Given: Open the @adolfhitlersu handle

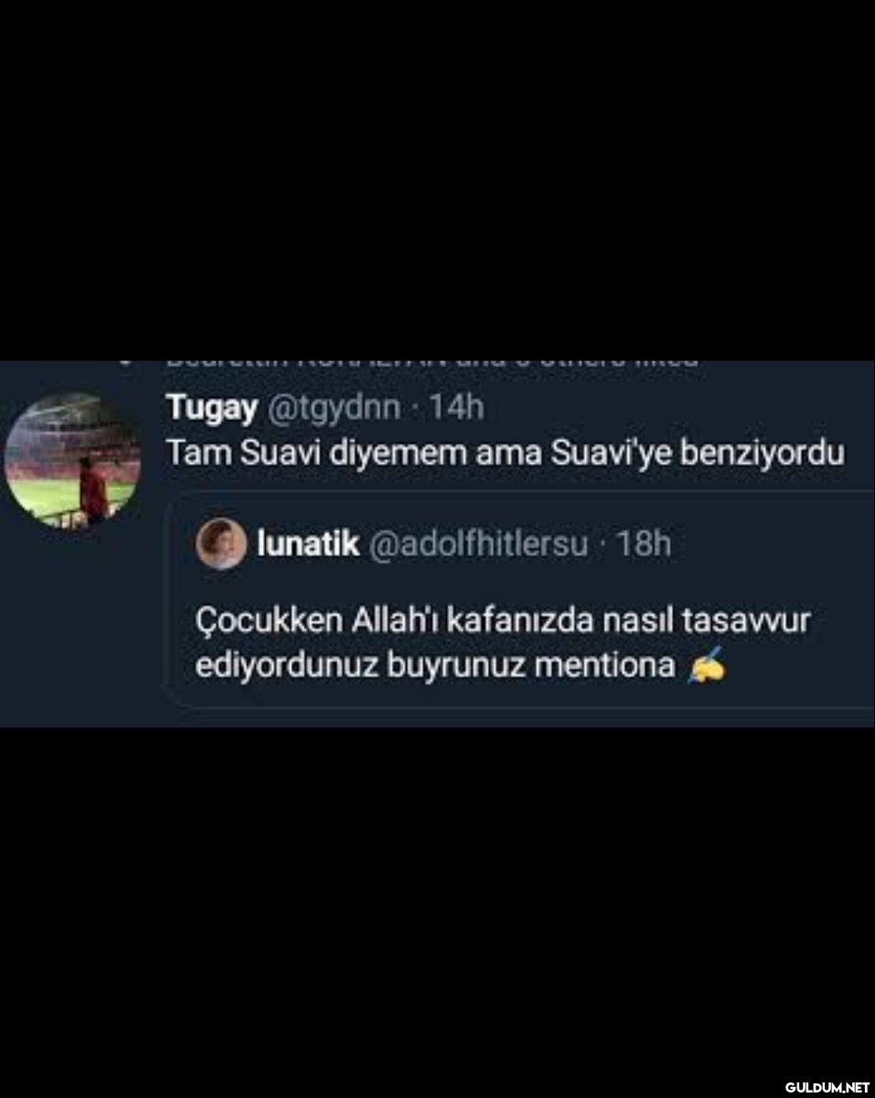Looking at the screenshot, I should (478, 545).
